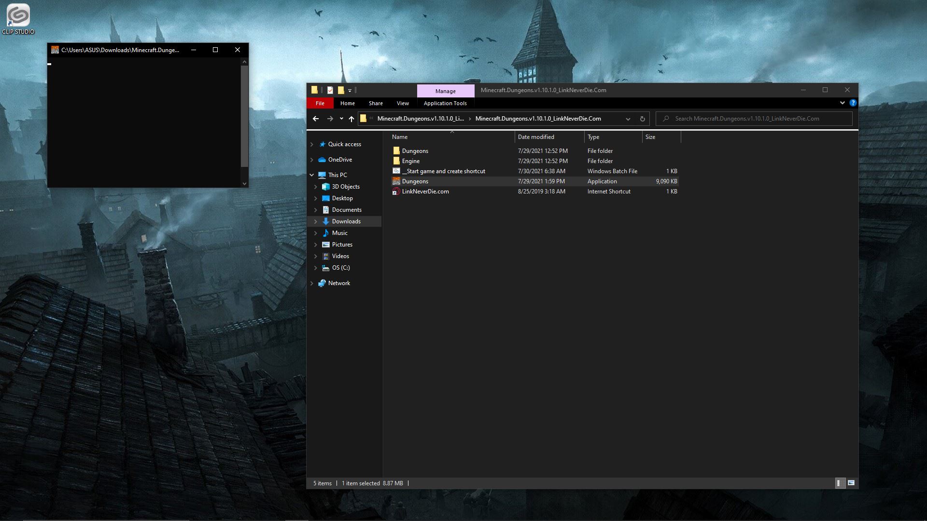Screen dimensions: 927x521
Task: Expand the ribbon with the chevron
Action: (842, 103)
